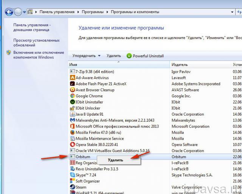Screen dimensions: 242x194
Task: Select the Skype icon
Action: (72, 175)
